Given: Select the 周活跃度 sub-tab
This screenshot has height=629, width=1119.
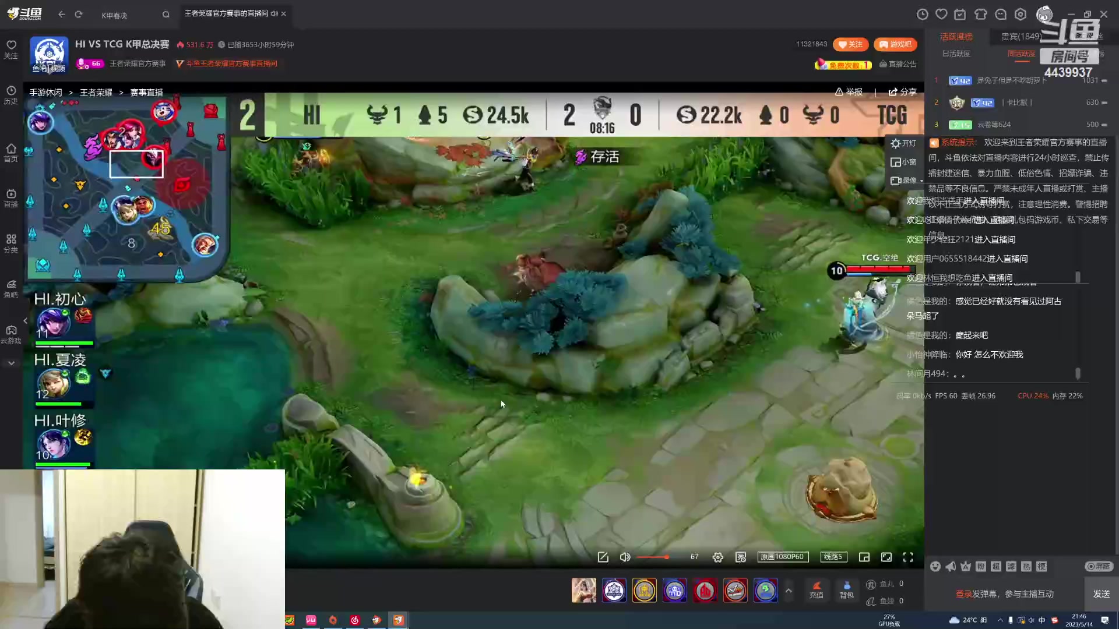Looking at the screenshot, I should click(1021, 54).
